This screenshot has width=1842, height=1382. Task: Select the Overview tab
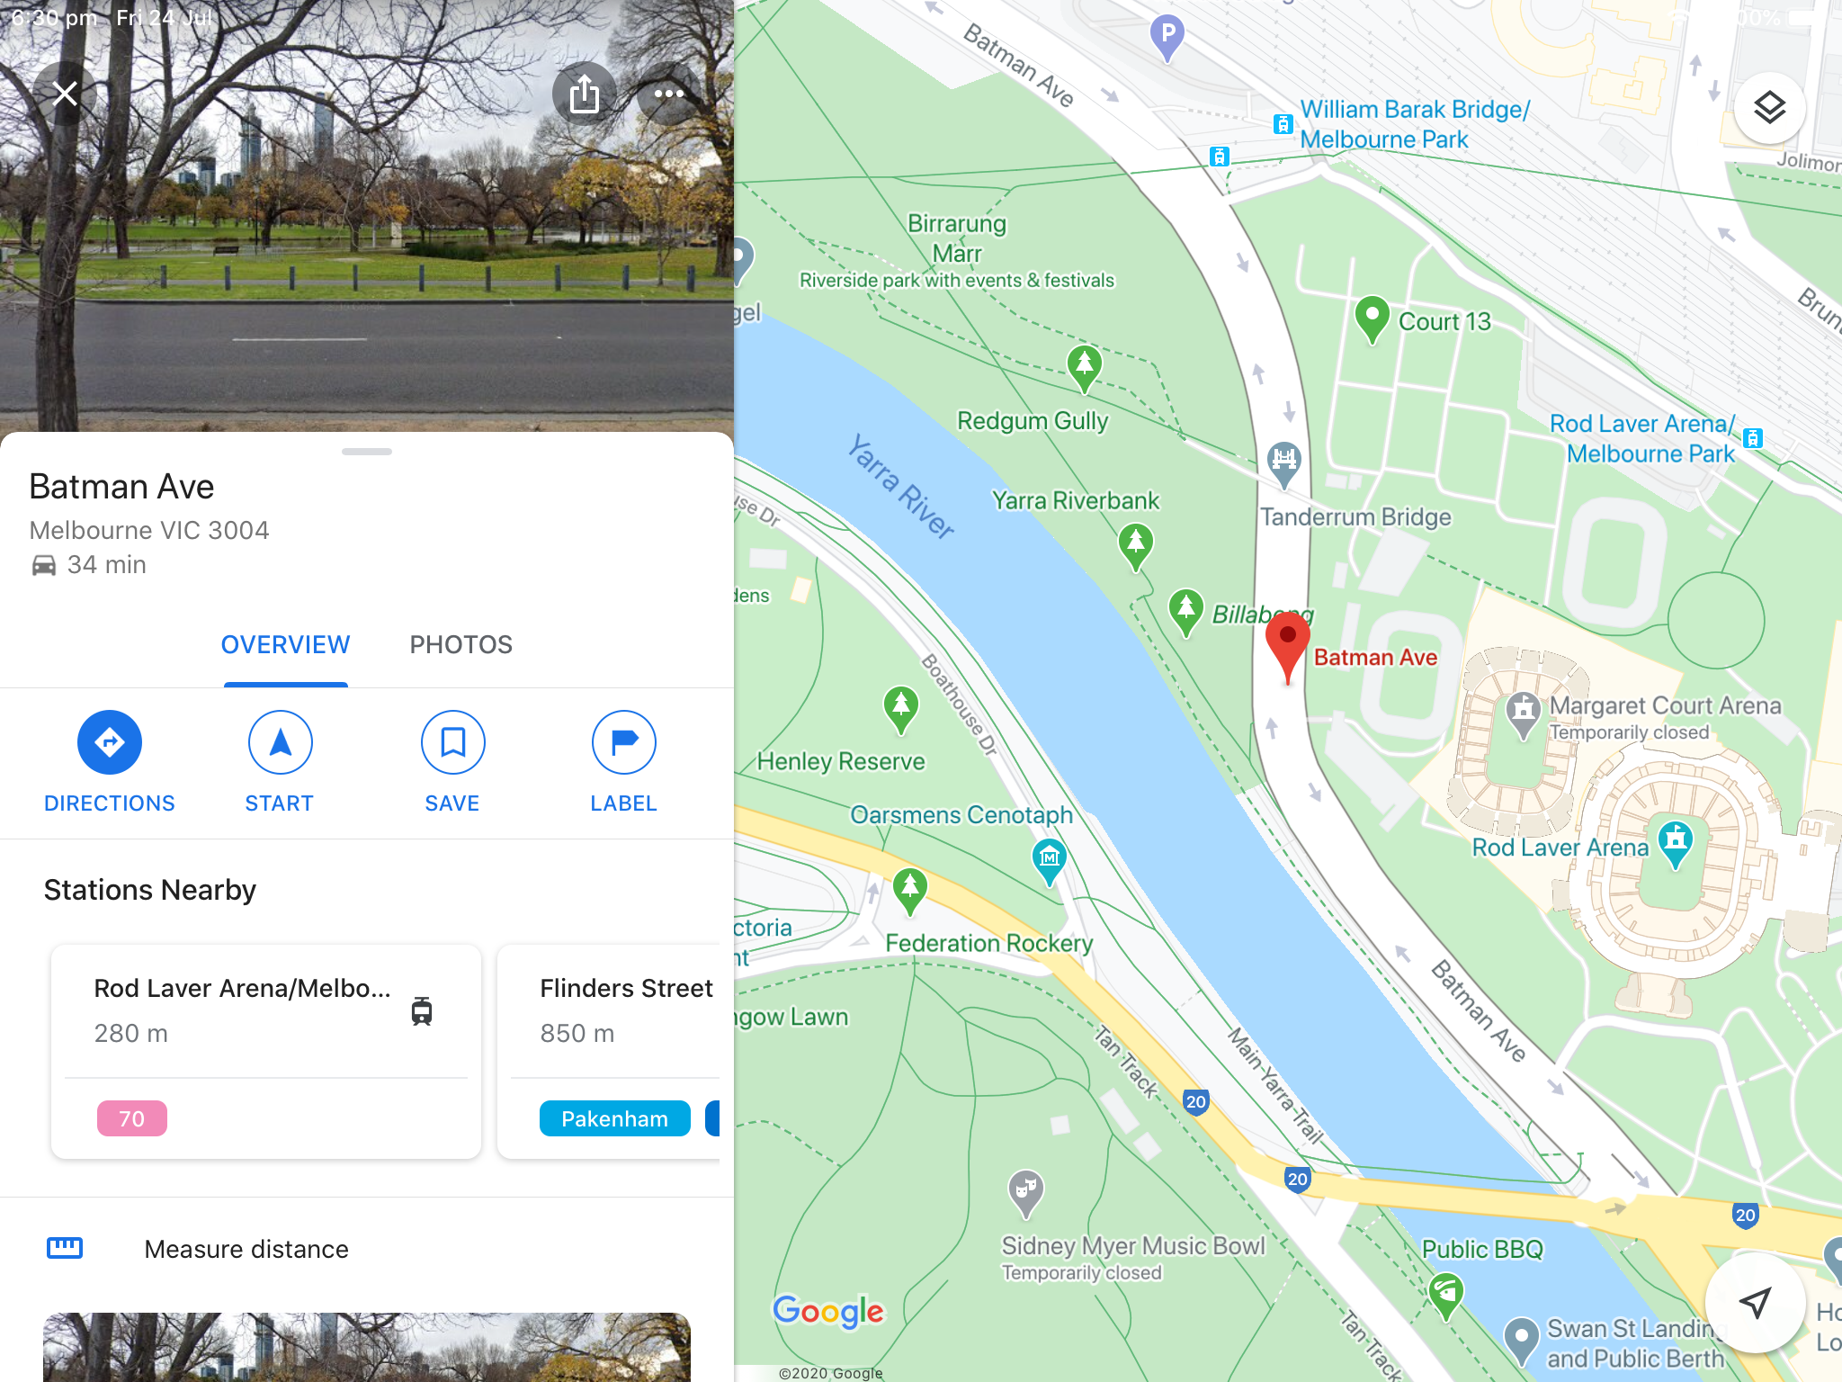(286, 644)
